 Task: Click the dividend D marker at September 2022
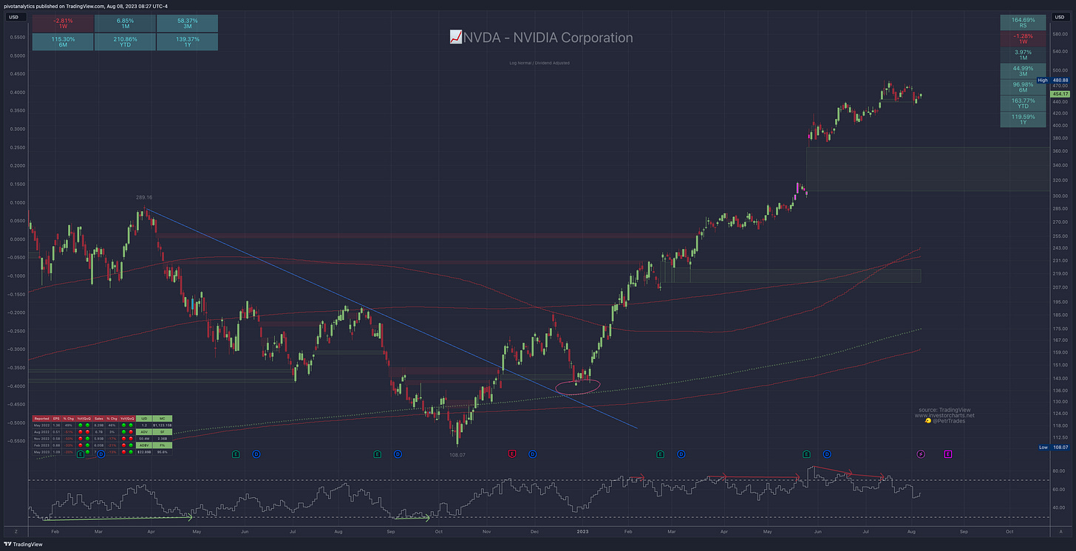tap(398, 454)
